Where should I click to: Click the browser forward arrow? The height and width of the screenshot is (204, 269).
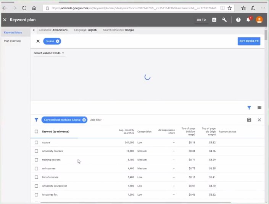click(14, 8)
